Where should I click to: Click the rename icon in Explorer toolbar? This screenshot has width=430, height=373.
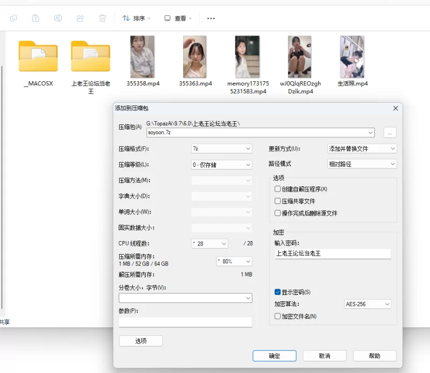(x=58, y=18)
